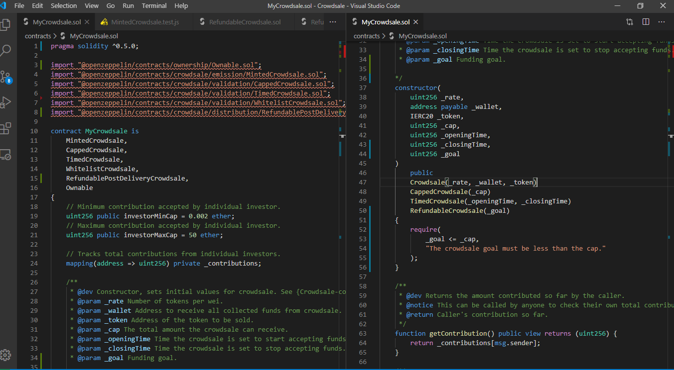Viewport: 674px width, 370px height.
Task: Switch to the RefundableCrowdsale.sol tab
Action: 245,22
